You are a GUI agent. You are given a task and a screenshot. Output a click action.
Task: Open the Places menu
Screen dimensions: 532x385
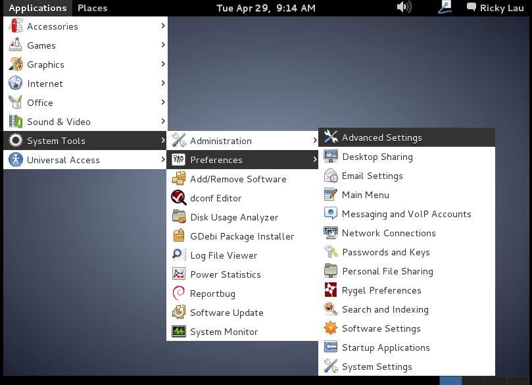(92, 8)
